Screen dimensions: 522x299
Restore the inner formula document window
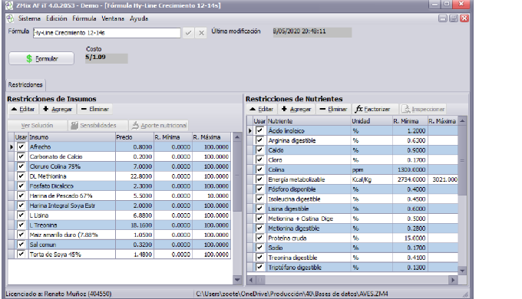[x=454, y=18]
